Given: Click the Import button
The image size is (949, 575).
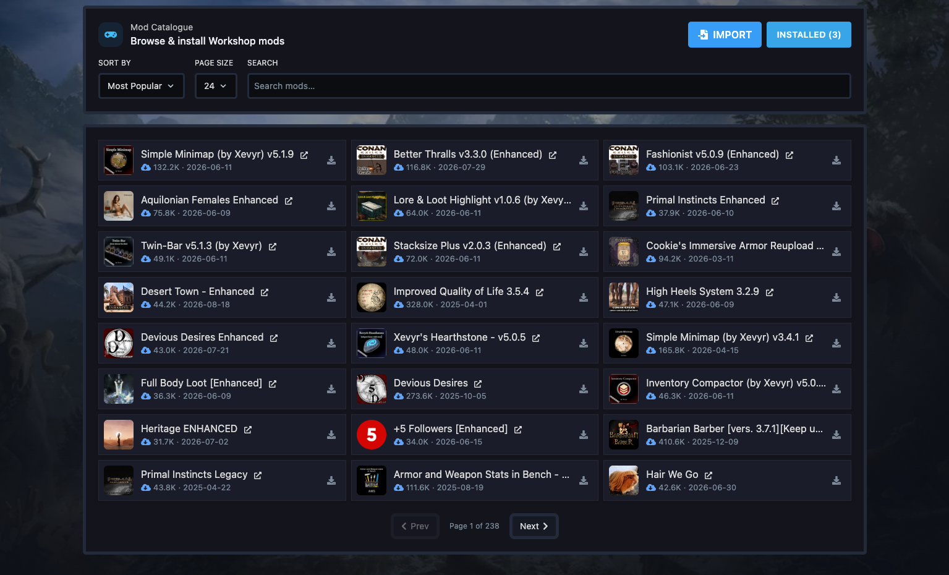Looking at the screenshot, I should point(725,35).
